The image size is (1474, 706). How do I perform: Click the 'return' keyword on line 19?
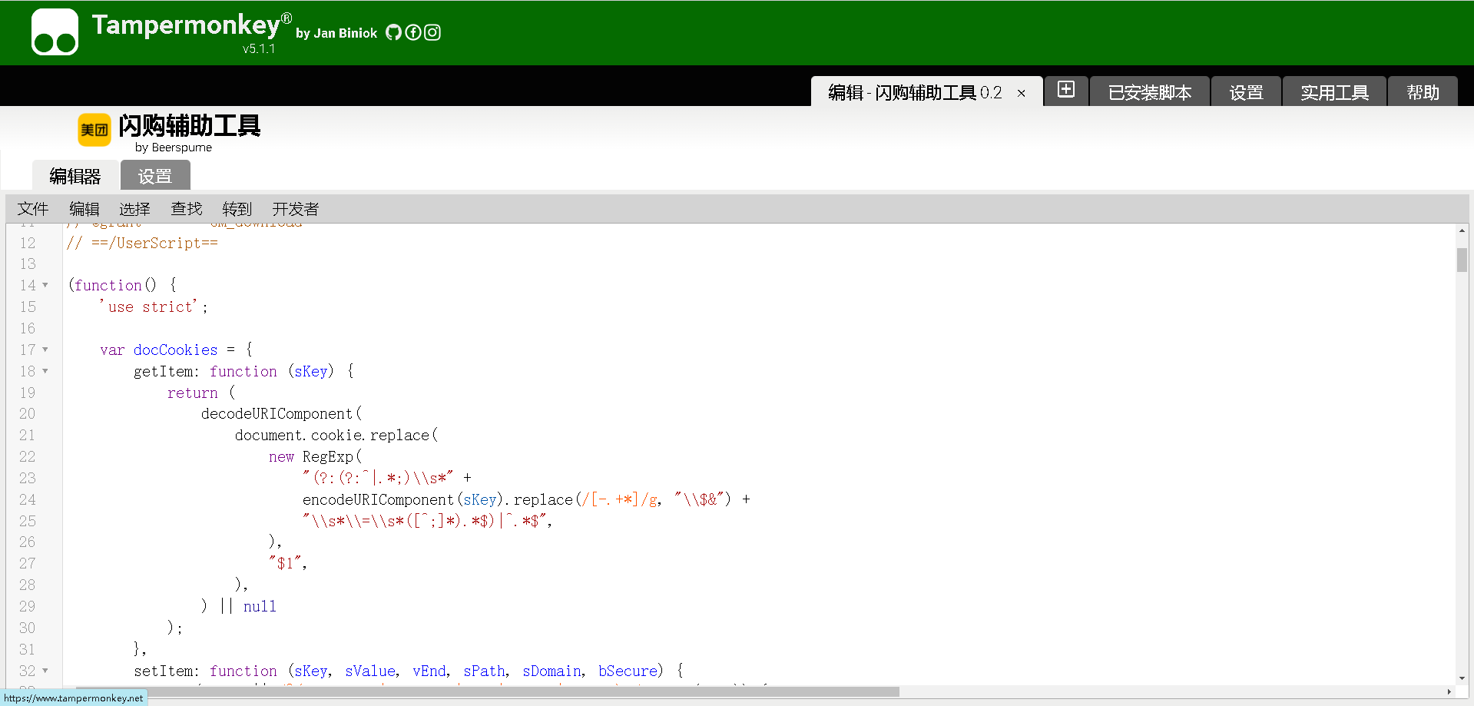pyautogui.click(x=192, y=393)
